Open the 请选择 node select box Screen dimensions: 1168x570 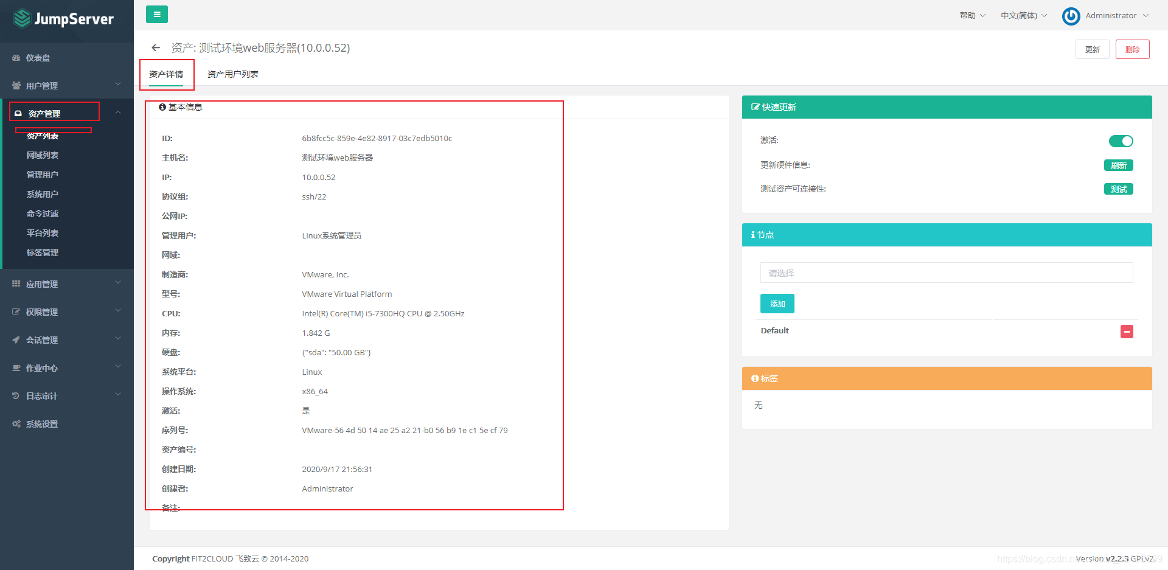pyautogui.click(x=947, y=273)
